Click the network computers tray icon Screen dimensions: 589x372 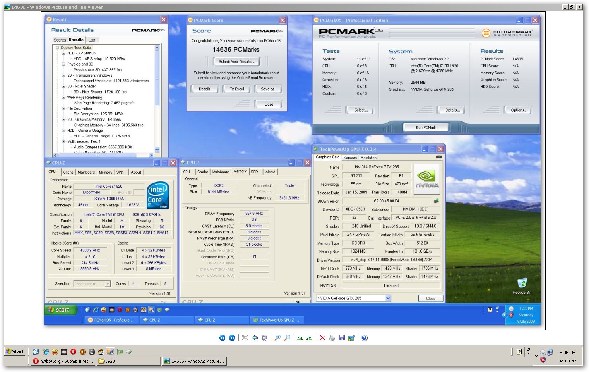[550, 352]
